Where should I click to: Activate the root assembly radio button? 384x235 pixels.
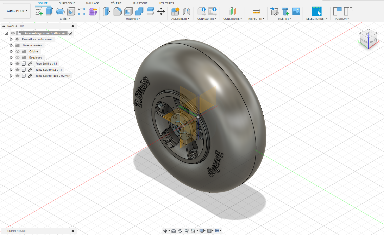tap(70, 33)
